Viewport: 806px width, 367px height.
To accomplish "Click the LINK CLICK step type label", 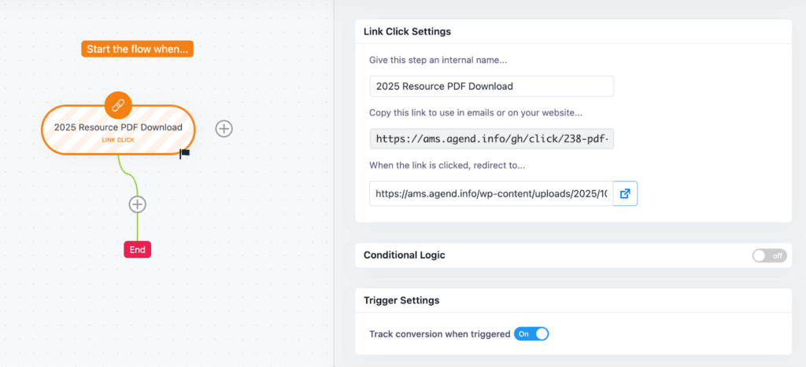I will pos(118,140).
